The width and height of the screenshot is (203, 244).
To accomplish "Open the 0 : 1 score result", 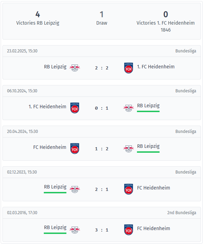I will click(x=101, y=108).
